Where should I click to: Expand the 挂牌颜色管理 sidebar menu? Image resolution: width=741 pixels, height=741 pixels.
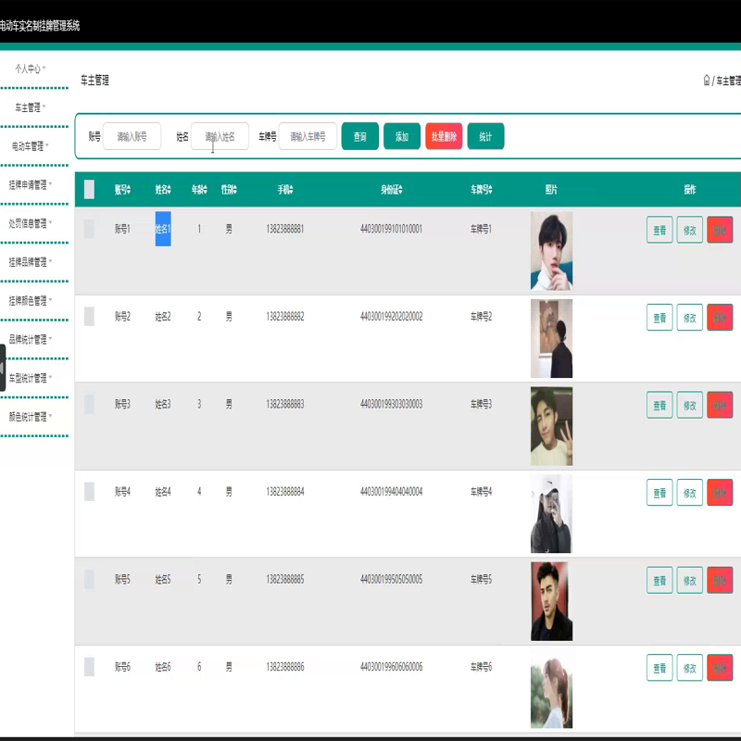click(31, 301)
